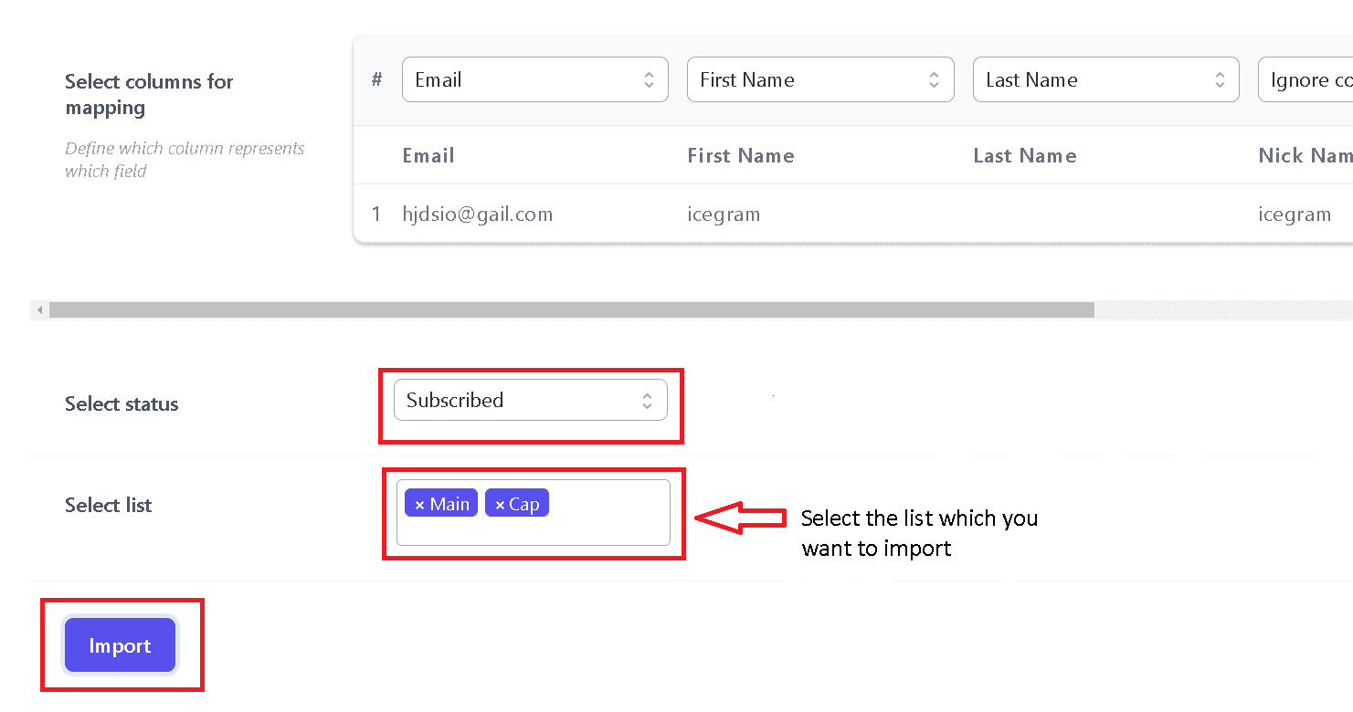Expand the Select status dropdown
Viewport: 1353px width, 712px height.
click(x=531, y=401)
